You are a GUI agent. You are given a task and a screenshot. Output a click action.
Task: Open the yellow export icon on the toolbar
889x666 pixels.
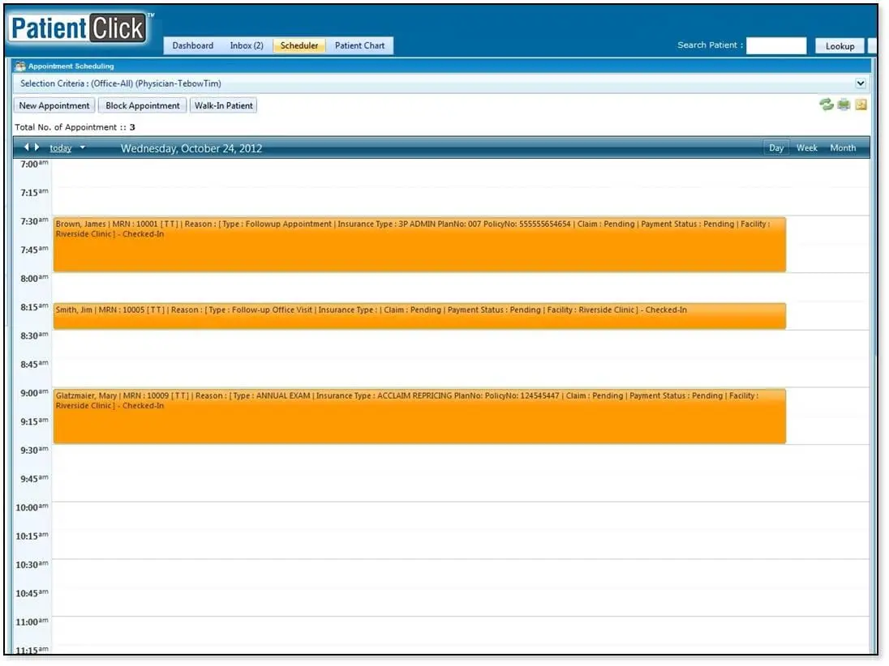[x=861, y=105]
